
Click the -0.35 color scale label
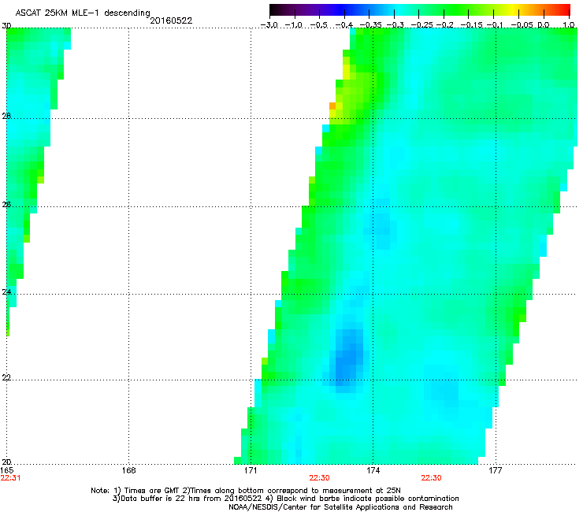pyautogui.click(x=369, y=25)
